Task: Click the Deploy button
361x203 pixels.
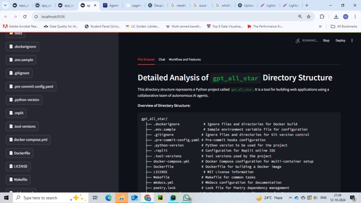Action: [340, 40]
